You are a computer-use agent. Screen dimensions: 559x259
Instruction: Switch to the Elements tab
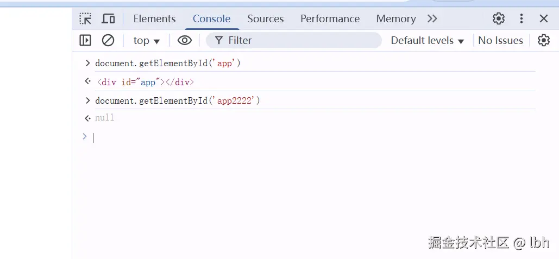(154, 18)
